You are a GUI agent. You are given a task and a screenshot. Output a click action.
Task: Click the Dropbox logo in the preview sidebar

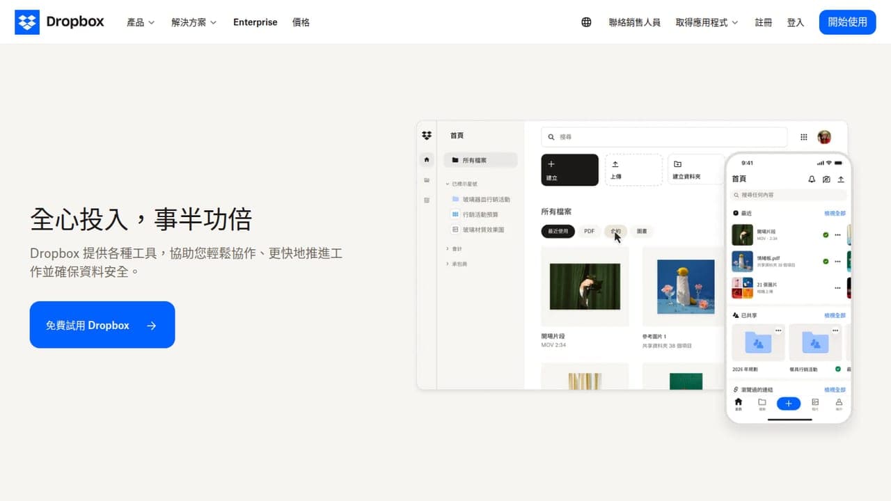(x=427, y=135)
